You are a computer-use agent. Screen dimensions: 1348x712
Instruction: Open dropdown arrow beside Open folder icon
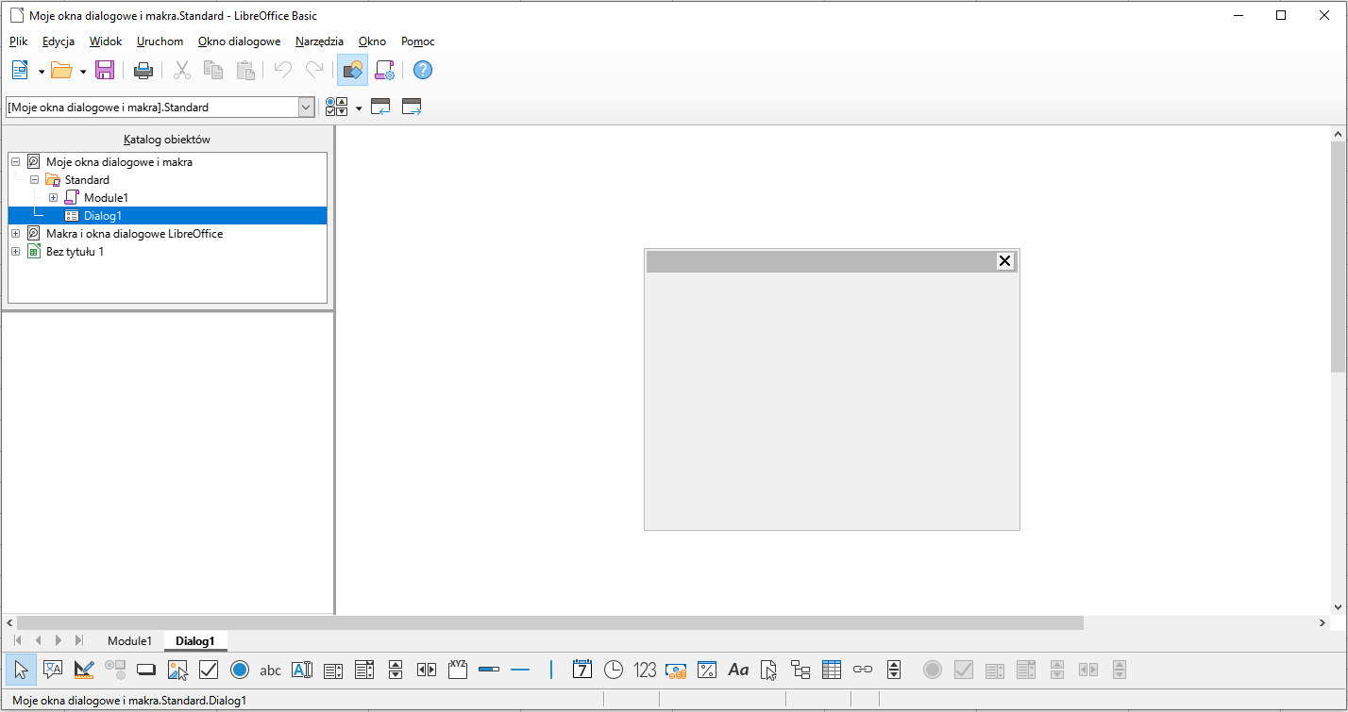click(x=83, y=71)
